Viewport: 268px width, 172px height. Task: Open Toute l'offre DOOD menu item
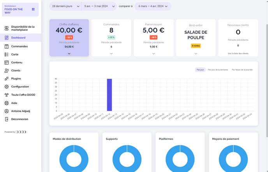(23, 95)
